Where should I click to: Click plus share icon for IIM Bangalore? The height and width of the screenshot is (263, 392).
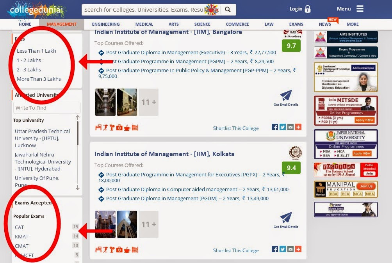click(x=298, y=127)
